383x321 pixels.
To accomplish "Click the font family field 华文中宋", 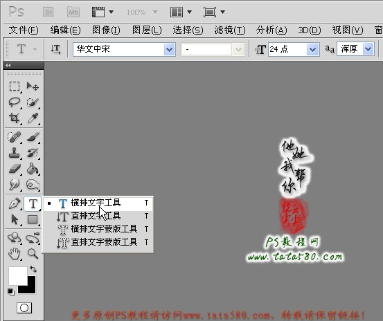I will pyautogui.click(x=118, y=50).
